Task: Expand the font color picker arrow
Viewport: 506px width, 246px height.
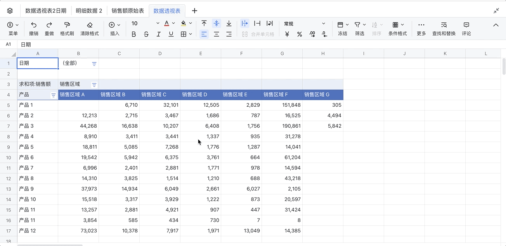Action: (x=173, y=24)
